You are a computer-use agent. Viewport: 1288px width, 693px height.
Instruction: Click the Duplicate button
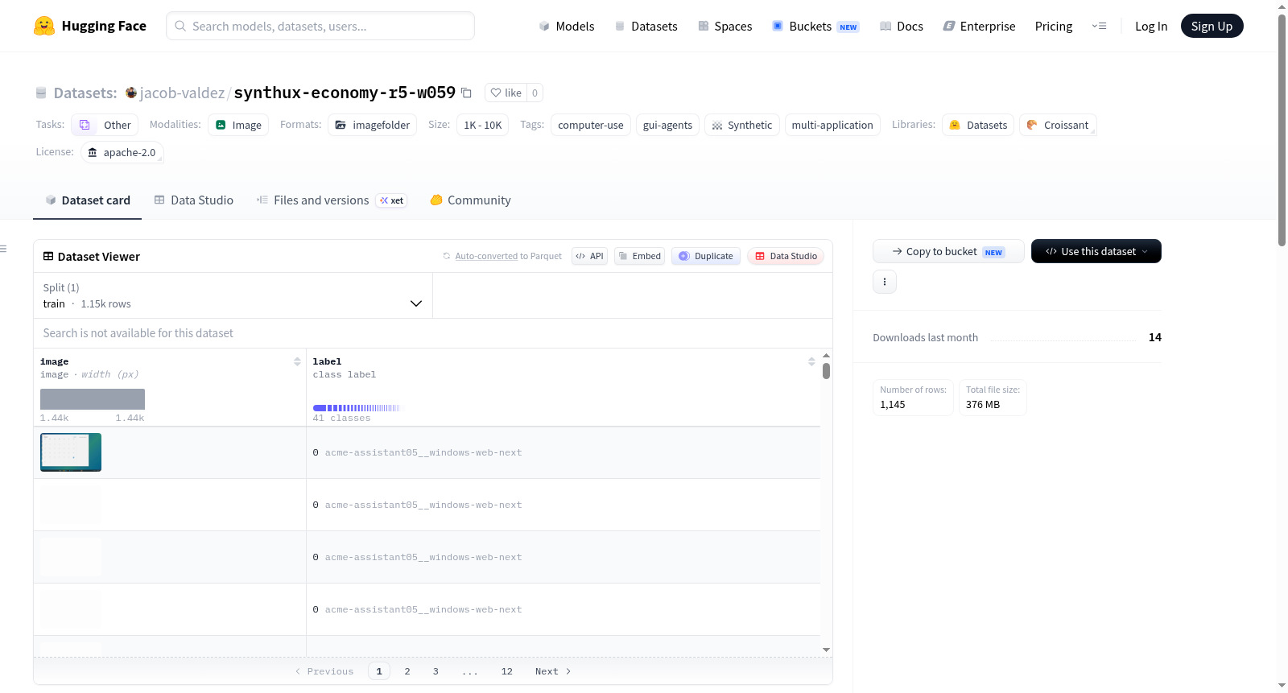coord(706,256)
